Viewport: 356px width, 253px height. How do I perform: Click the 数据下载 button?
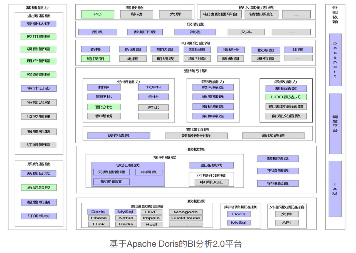(x=145, y=32)
